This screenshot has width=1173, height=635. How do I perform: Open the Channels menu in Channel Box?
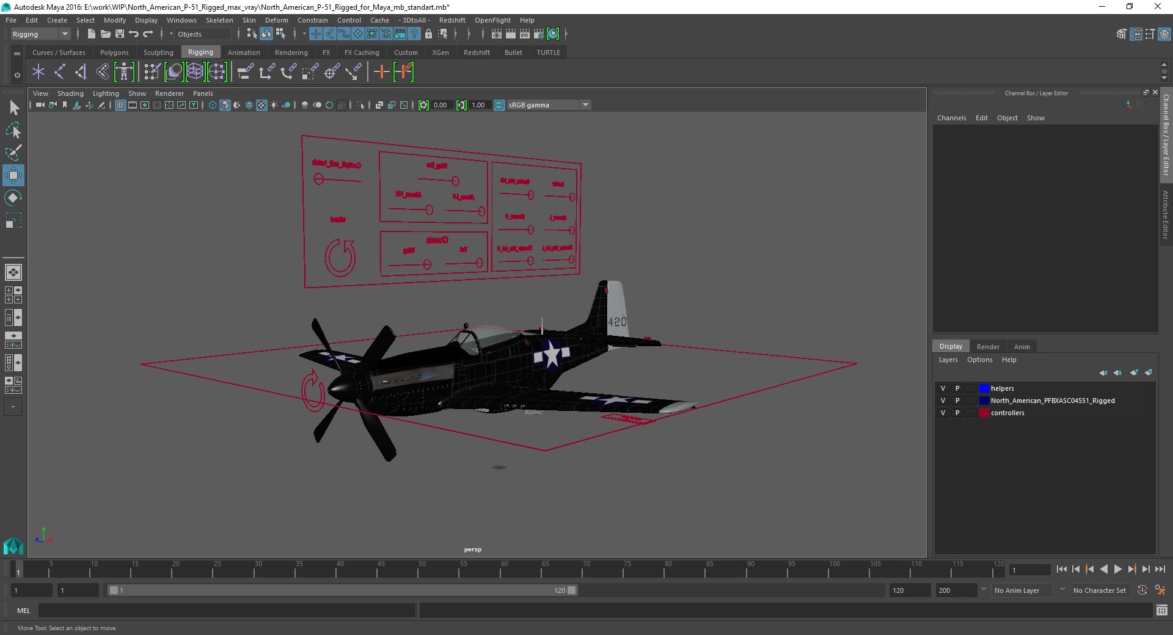click(951, 118)
